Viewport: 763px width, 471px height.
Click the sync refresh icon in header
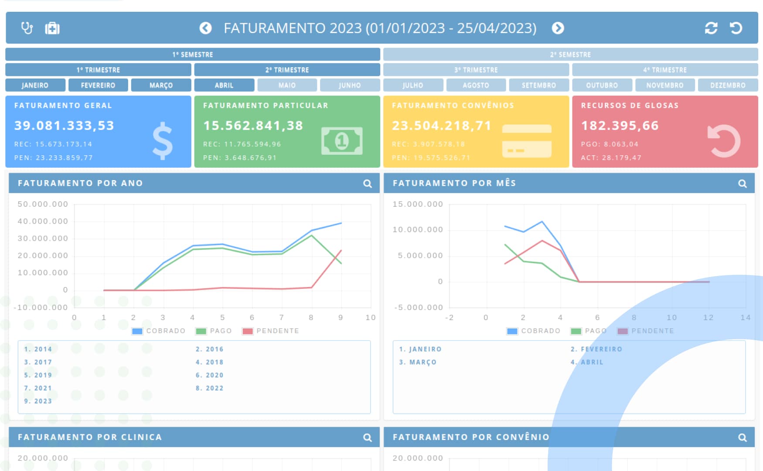(711, 28)
